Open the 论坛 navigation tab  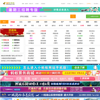tap(21, 22)
